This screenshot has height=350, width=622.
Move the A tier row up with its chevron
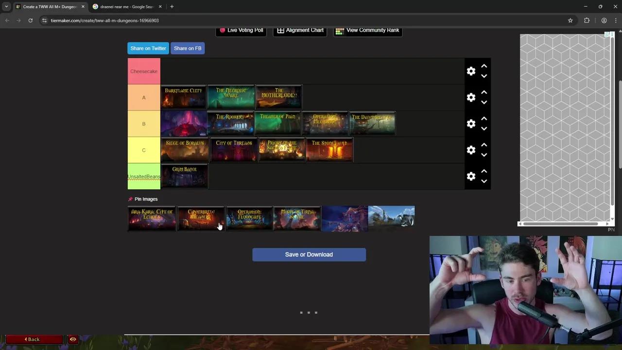coord(484,92)
